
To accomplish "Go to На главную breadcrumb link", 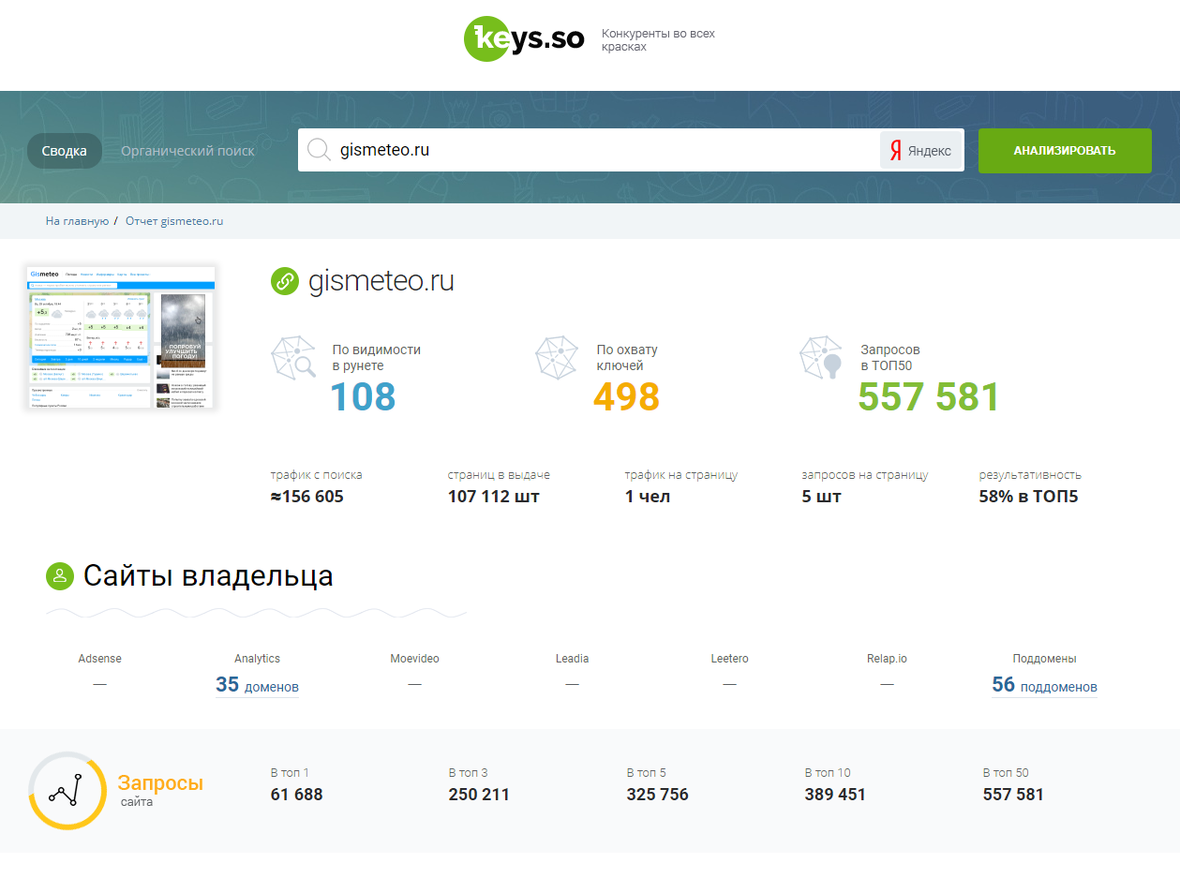I will 77,221.
